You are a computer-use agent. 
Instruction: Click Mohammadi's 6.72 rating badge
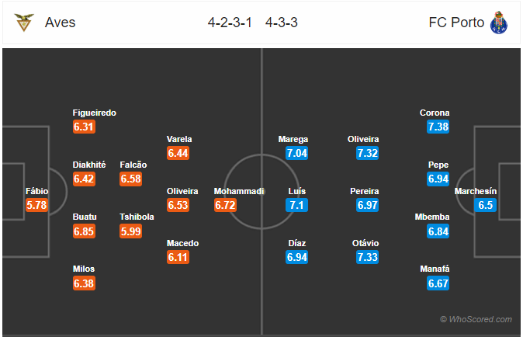click(225, 205)
